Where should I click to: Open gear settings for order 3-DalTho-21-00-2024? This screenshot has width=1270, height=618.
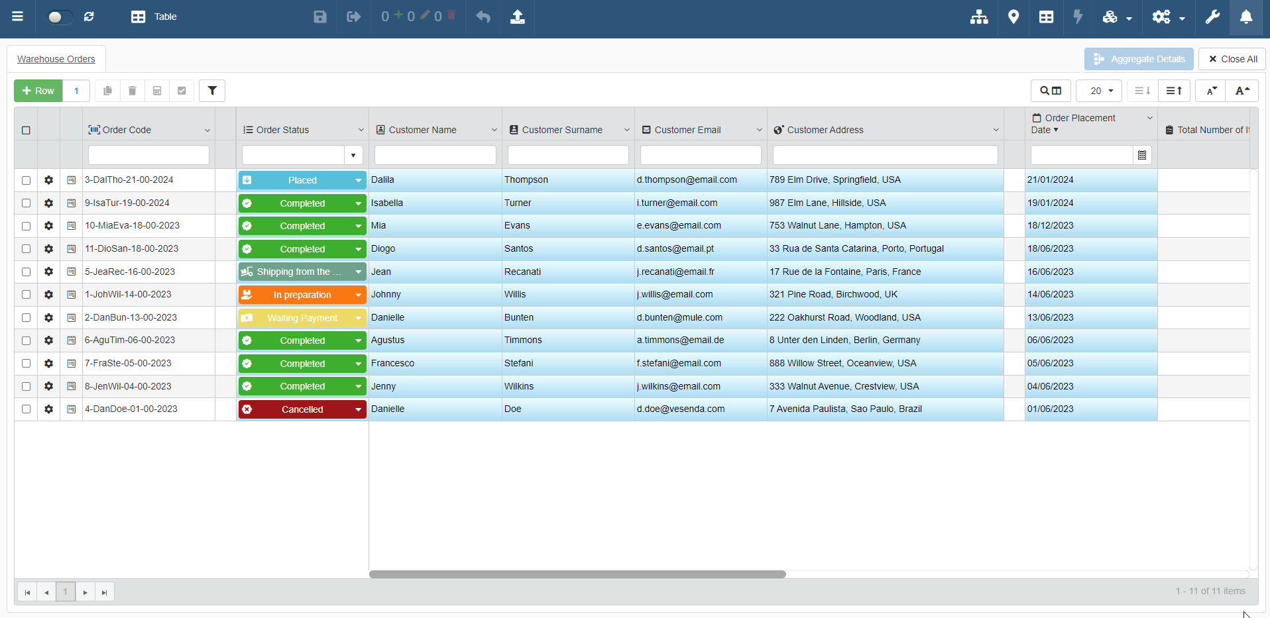48,180
